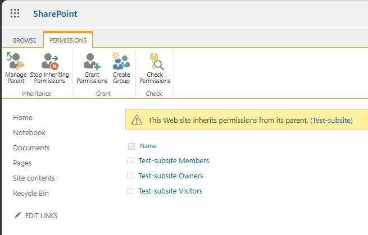Click the Manage Parent ribbon icon

click(16, 61)
